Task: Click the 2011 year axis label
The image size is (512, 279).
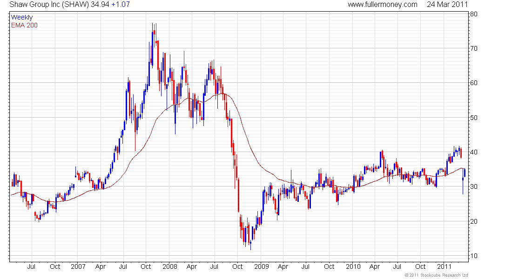Action: pos(444,266)
